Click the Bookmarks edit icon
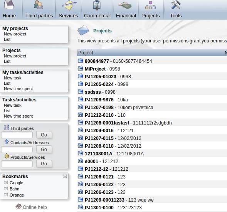 click(65, 176)
